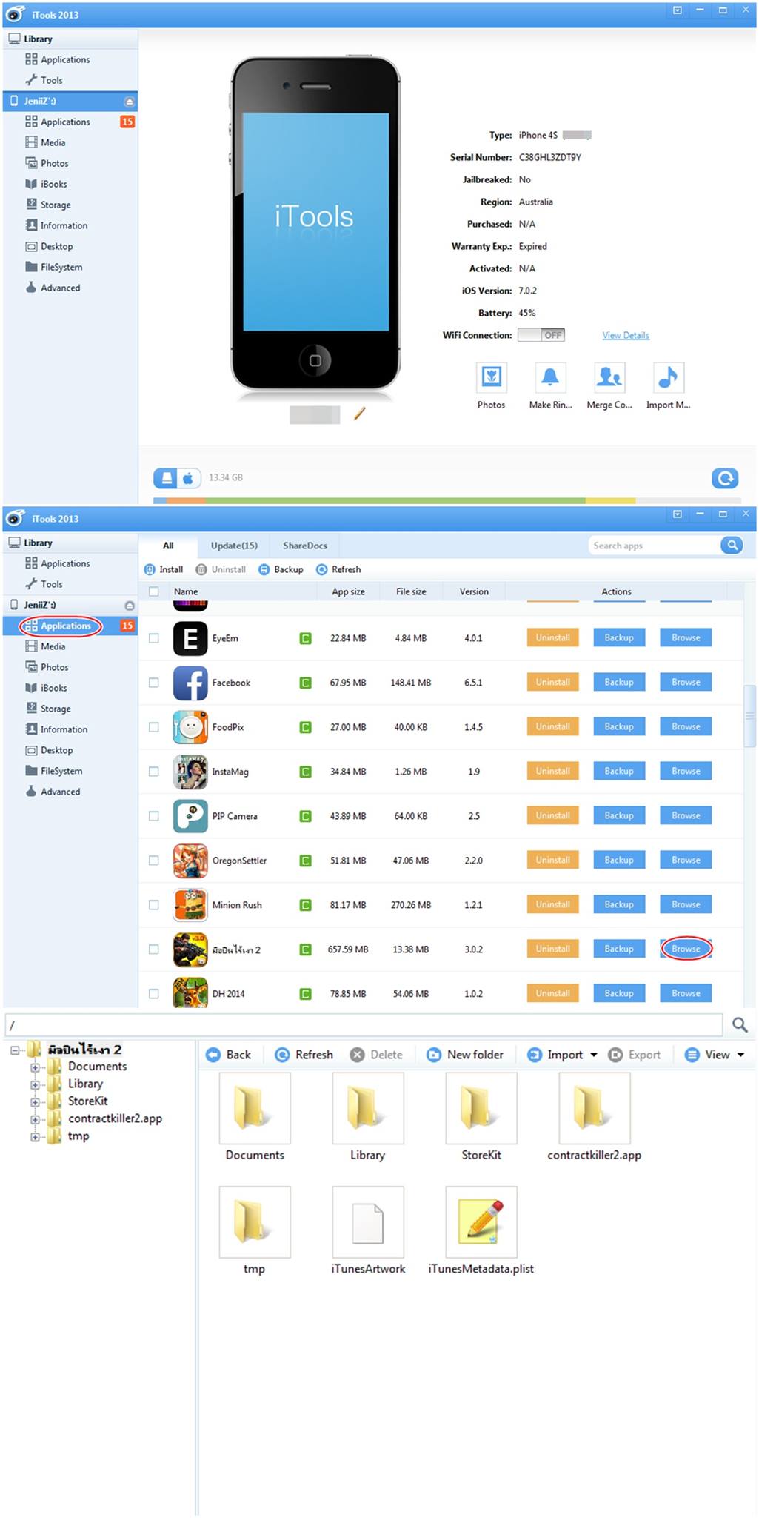Click Browse for DH 2014

(686, 993)
